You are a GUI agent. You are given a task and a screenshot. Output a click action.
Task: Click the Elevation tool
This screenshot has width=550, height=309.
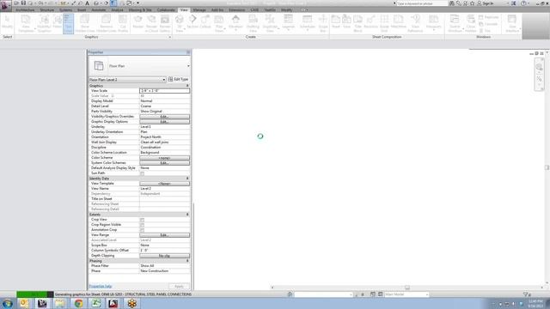(x=235, y=23)
